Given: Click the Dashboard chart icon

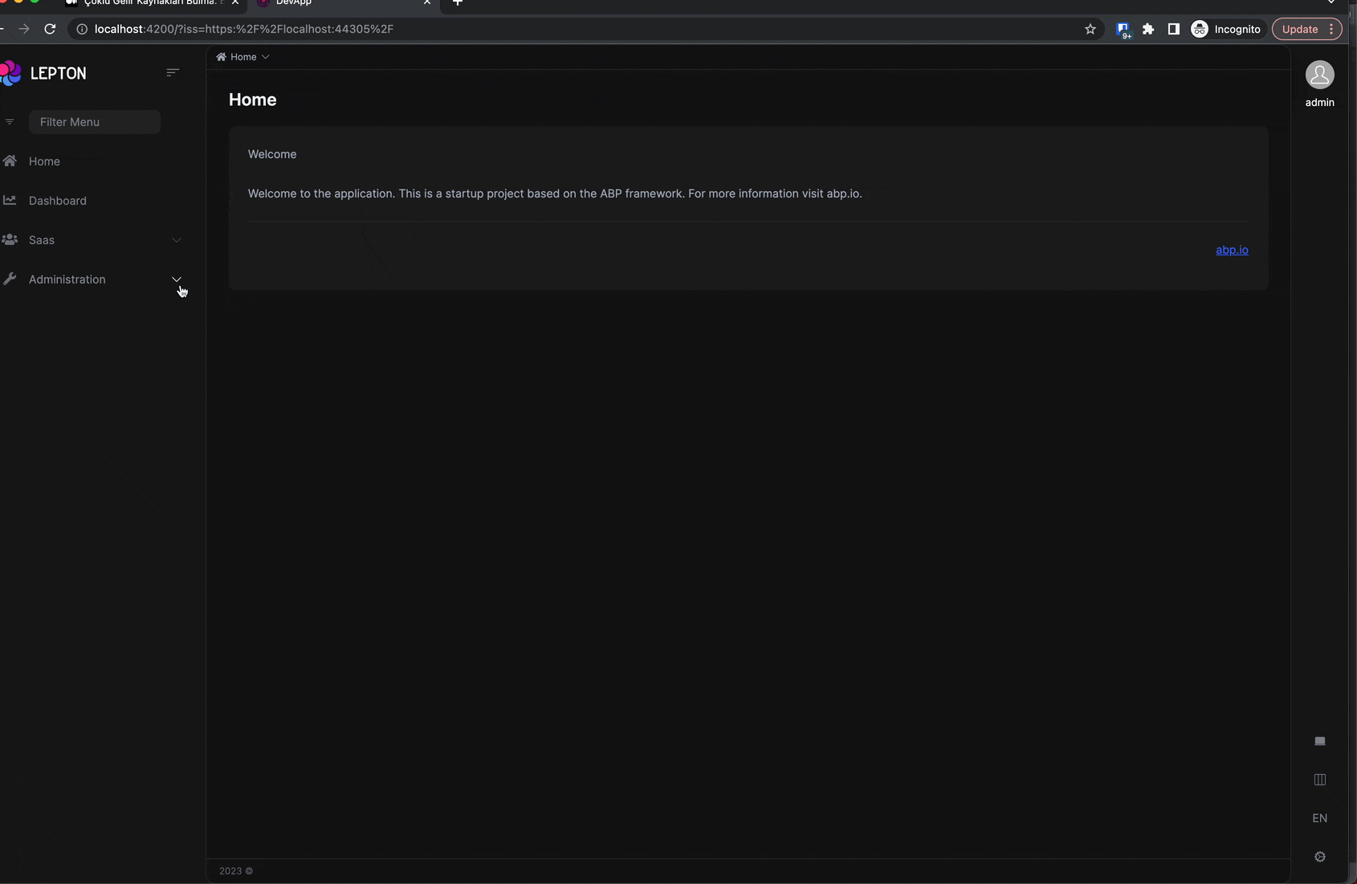Looking at the screenshot, I should [x=10, y=201].
